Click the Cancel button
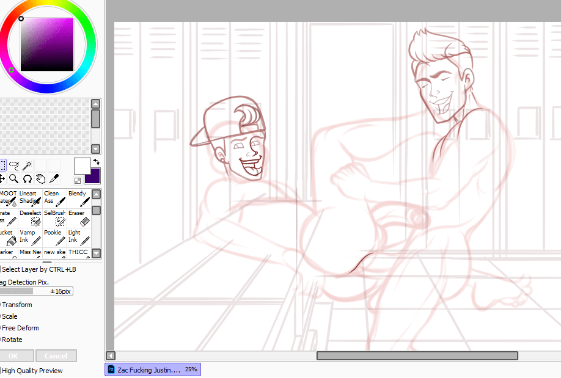Viewport: 561px width, 378px height. [56, 356]
